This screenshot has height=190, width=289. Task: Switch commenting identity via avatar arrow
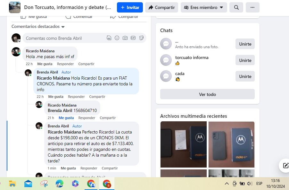pos(19,41)
